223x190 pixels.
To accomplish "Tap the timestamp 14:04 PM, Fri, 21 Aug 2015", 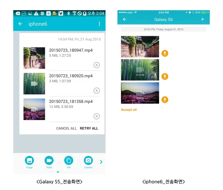I will (79, 39).
